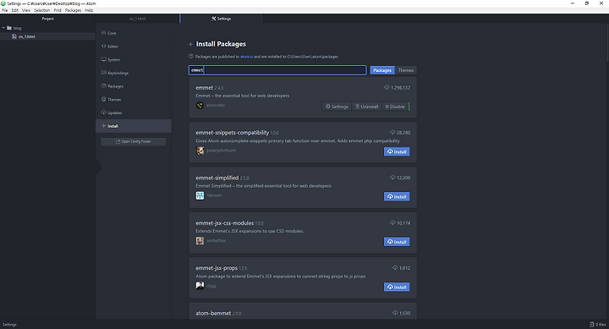609x329 pixels.
Task: Open emmet-jsx-css-modules package title
Action: pos(224,223)
